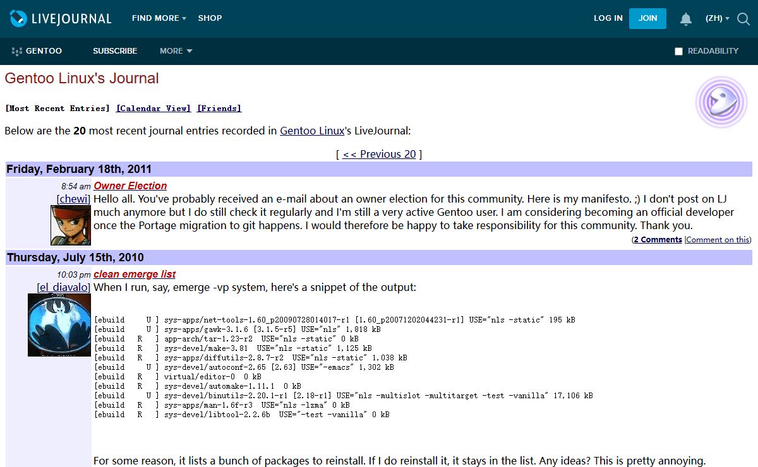
Task: Click the virtual/editor-0 ebuild line
Action: 177,377
